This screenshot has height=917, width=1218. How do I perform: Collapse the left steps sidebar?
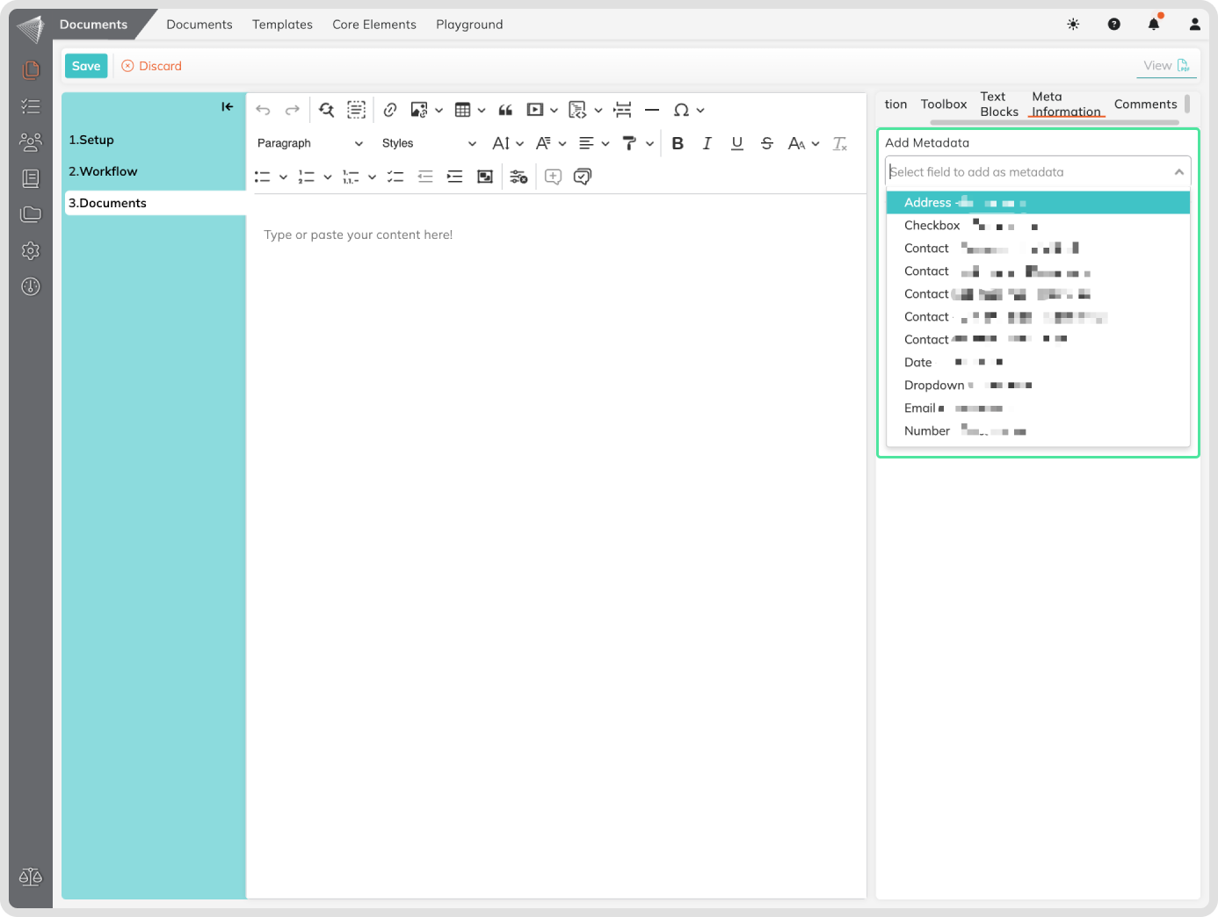point(227,107)
